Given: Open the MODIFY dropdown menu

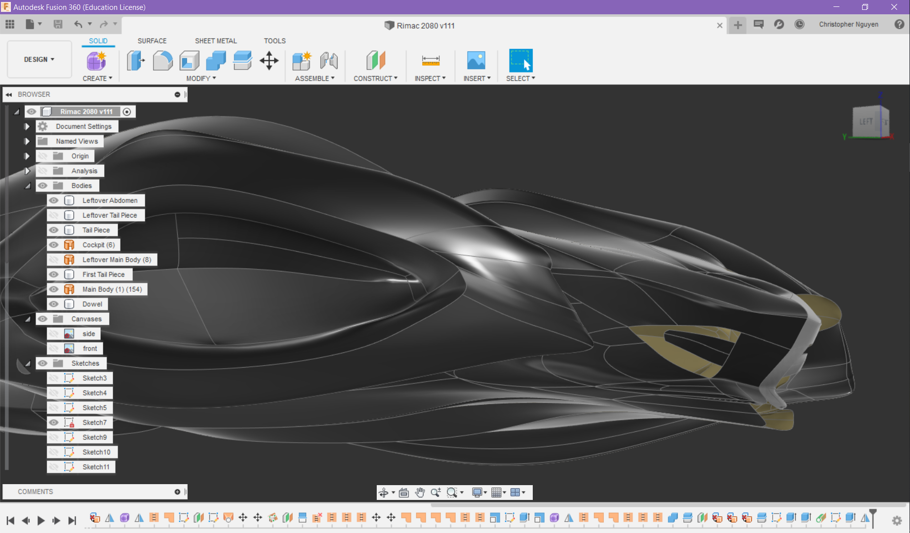Looking at the screenshot, I should point(201,78).
